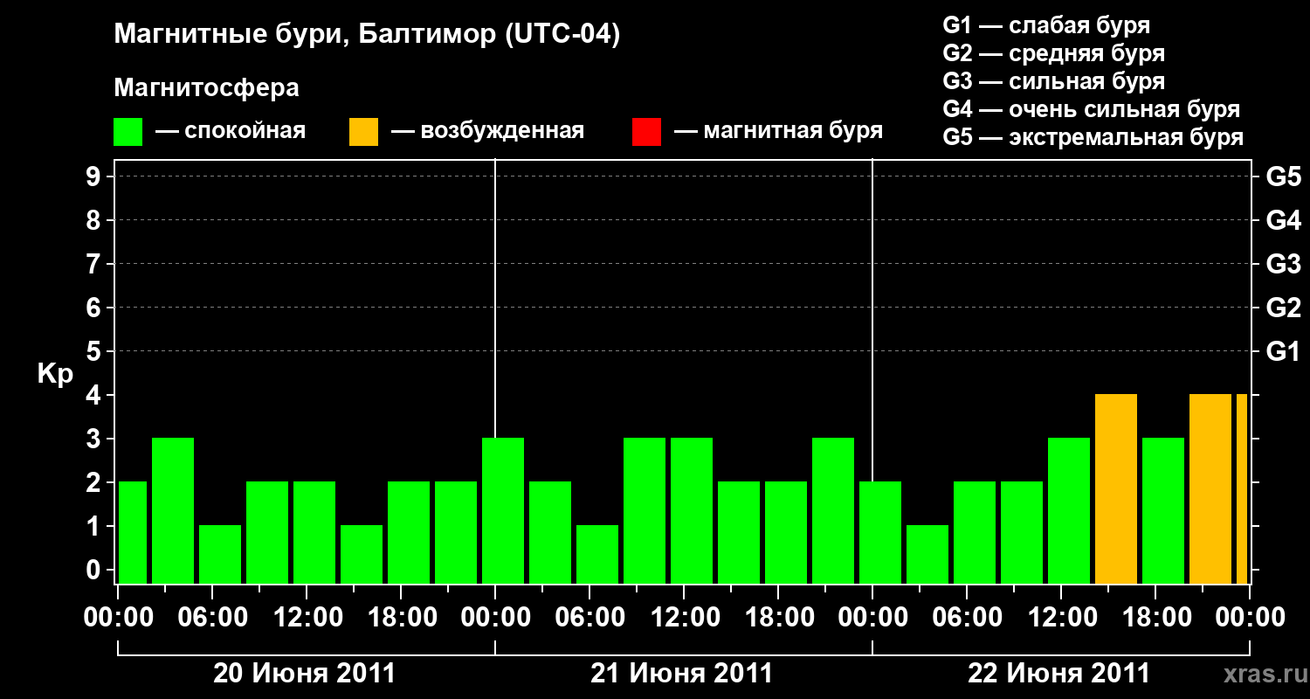Click the red 'магнитная буря' legend swatch
This screenshot has width=1310, height=699.
(x=646, y=132)
